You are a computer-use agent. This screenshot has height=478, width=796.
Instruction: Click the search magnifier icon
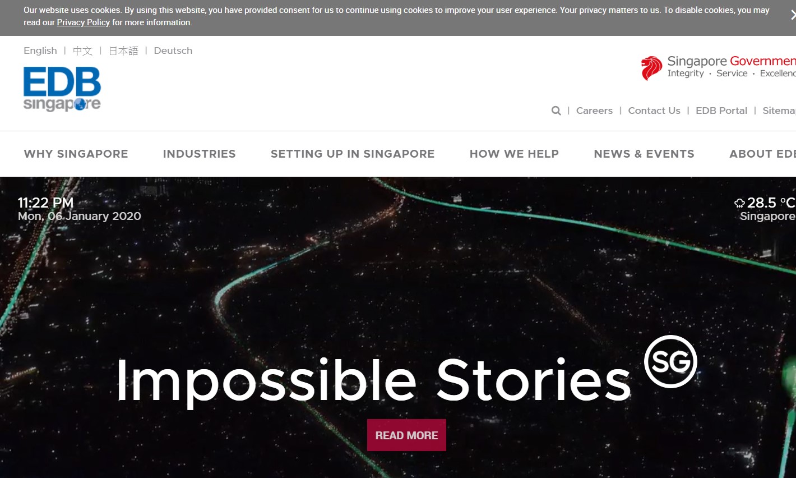click(556, 111)
